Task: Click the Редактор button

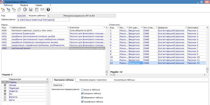Action: [x=58, y=85]
